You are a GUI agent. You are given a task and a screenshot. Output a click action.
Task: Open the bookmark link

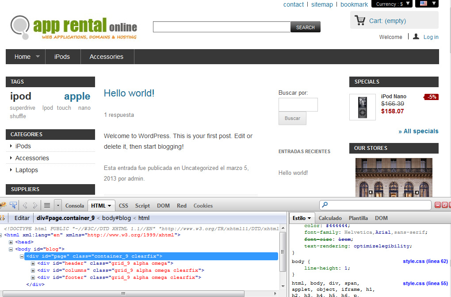[354, 4]
